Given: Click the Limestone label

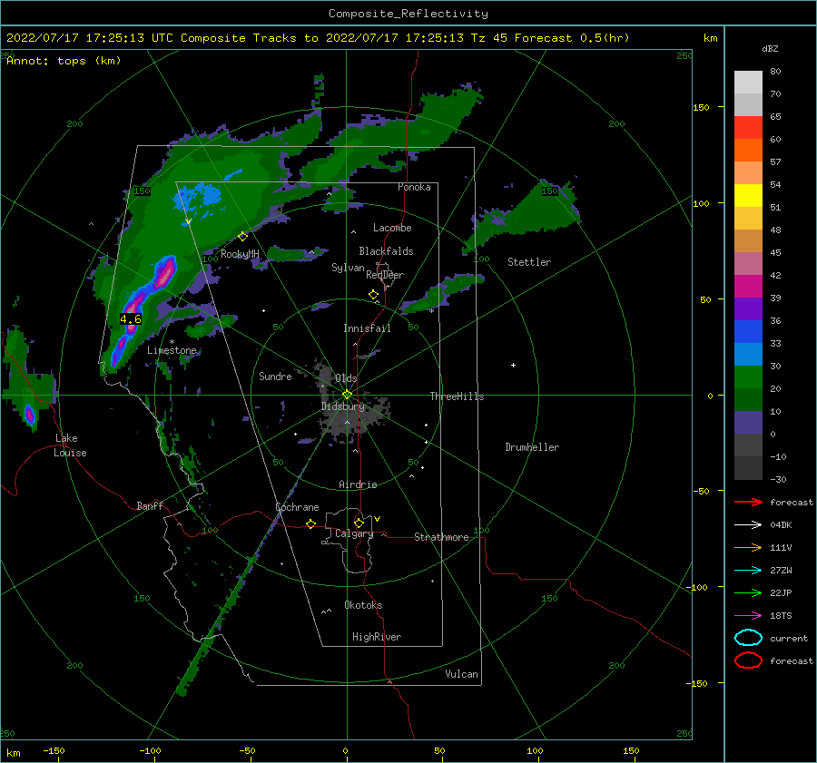Looking at the screenshot, I should pos(172,350).
